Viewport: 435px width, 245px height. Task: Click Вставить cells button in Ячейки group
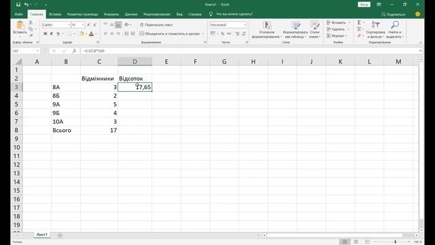[338, 22]
